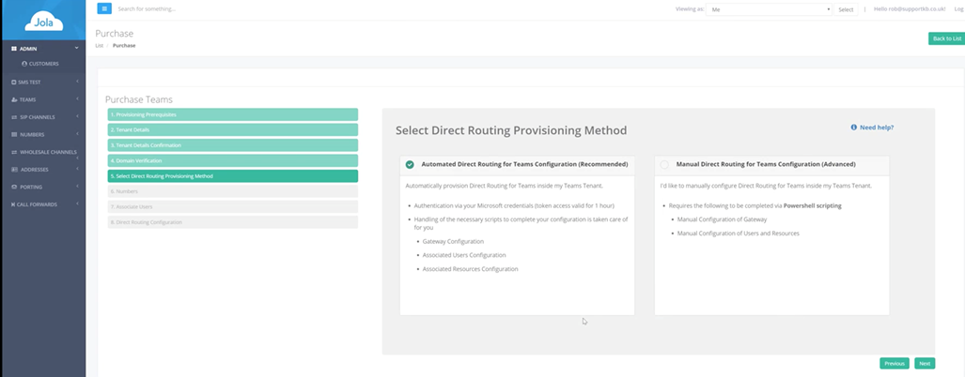Click the Jola cloud logo
Image resolution: width=965 pixels, height=377 pixels.
[x=42, y=23]
